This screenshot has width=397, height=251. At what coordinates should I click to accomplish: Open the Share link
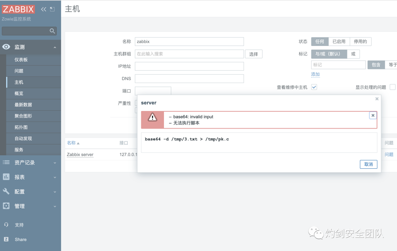point(21,239)
